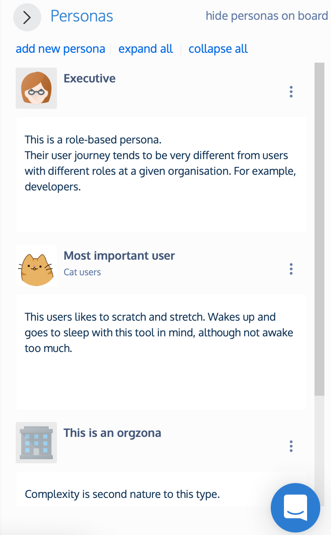Open the Intercom chat bubble
The image size is (331, 535).
tap(296, 508)
